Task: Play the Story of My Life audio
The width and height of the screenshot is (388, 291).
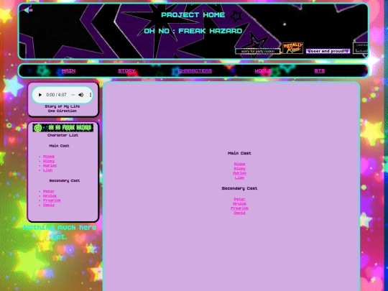Action: coord(40,95)
